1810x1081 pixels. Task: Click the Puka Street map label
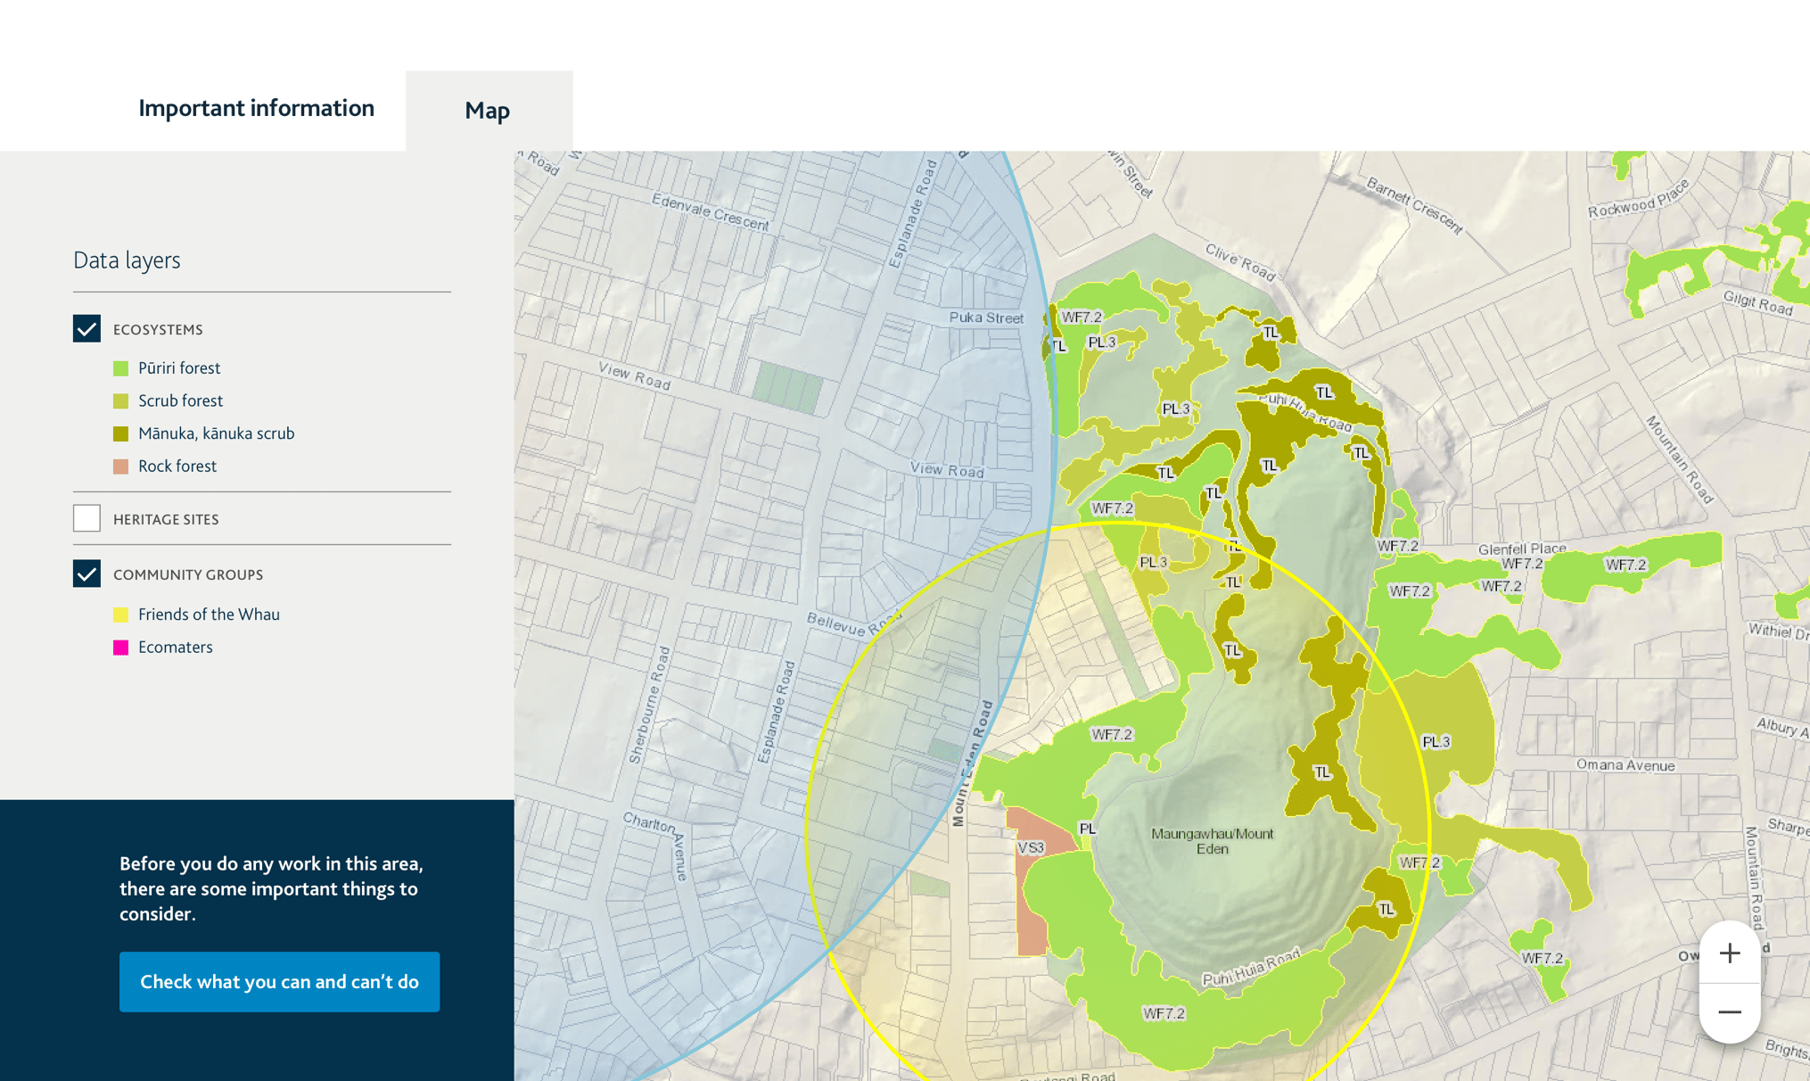[986, 318]
